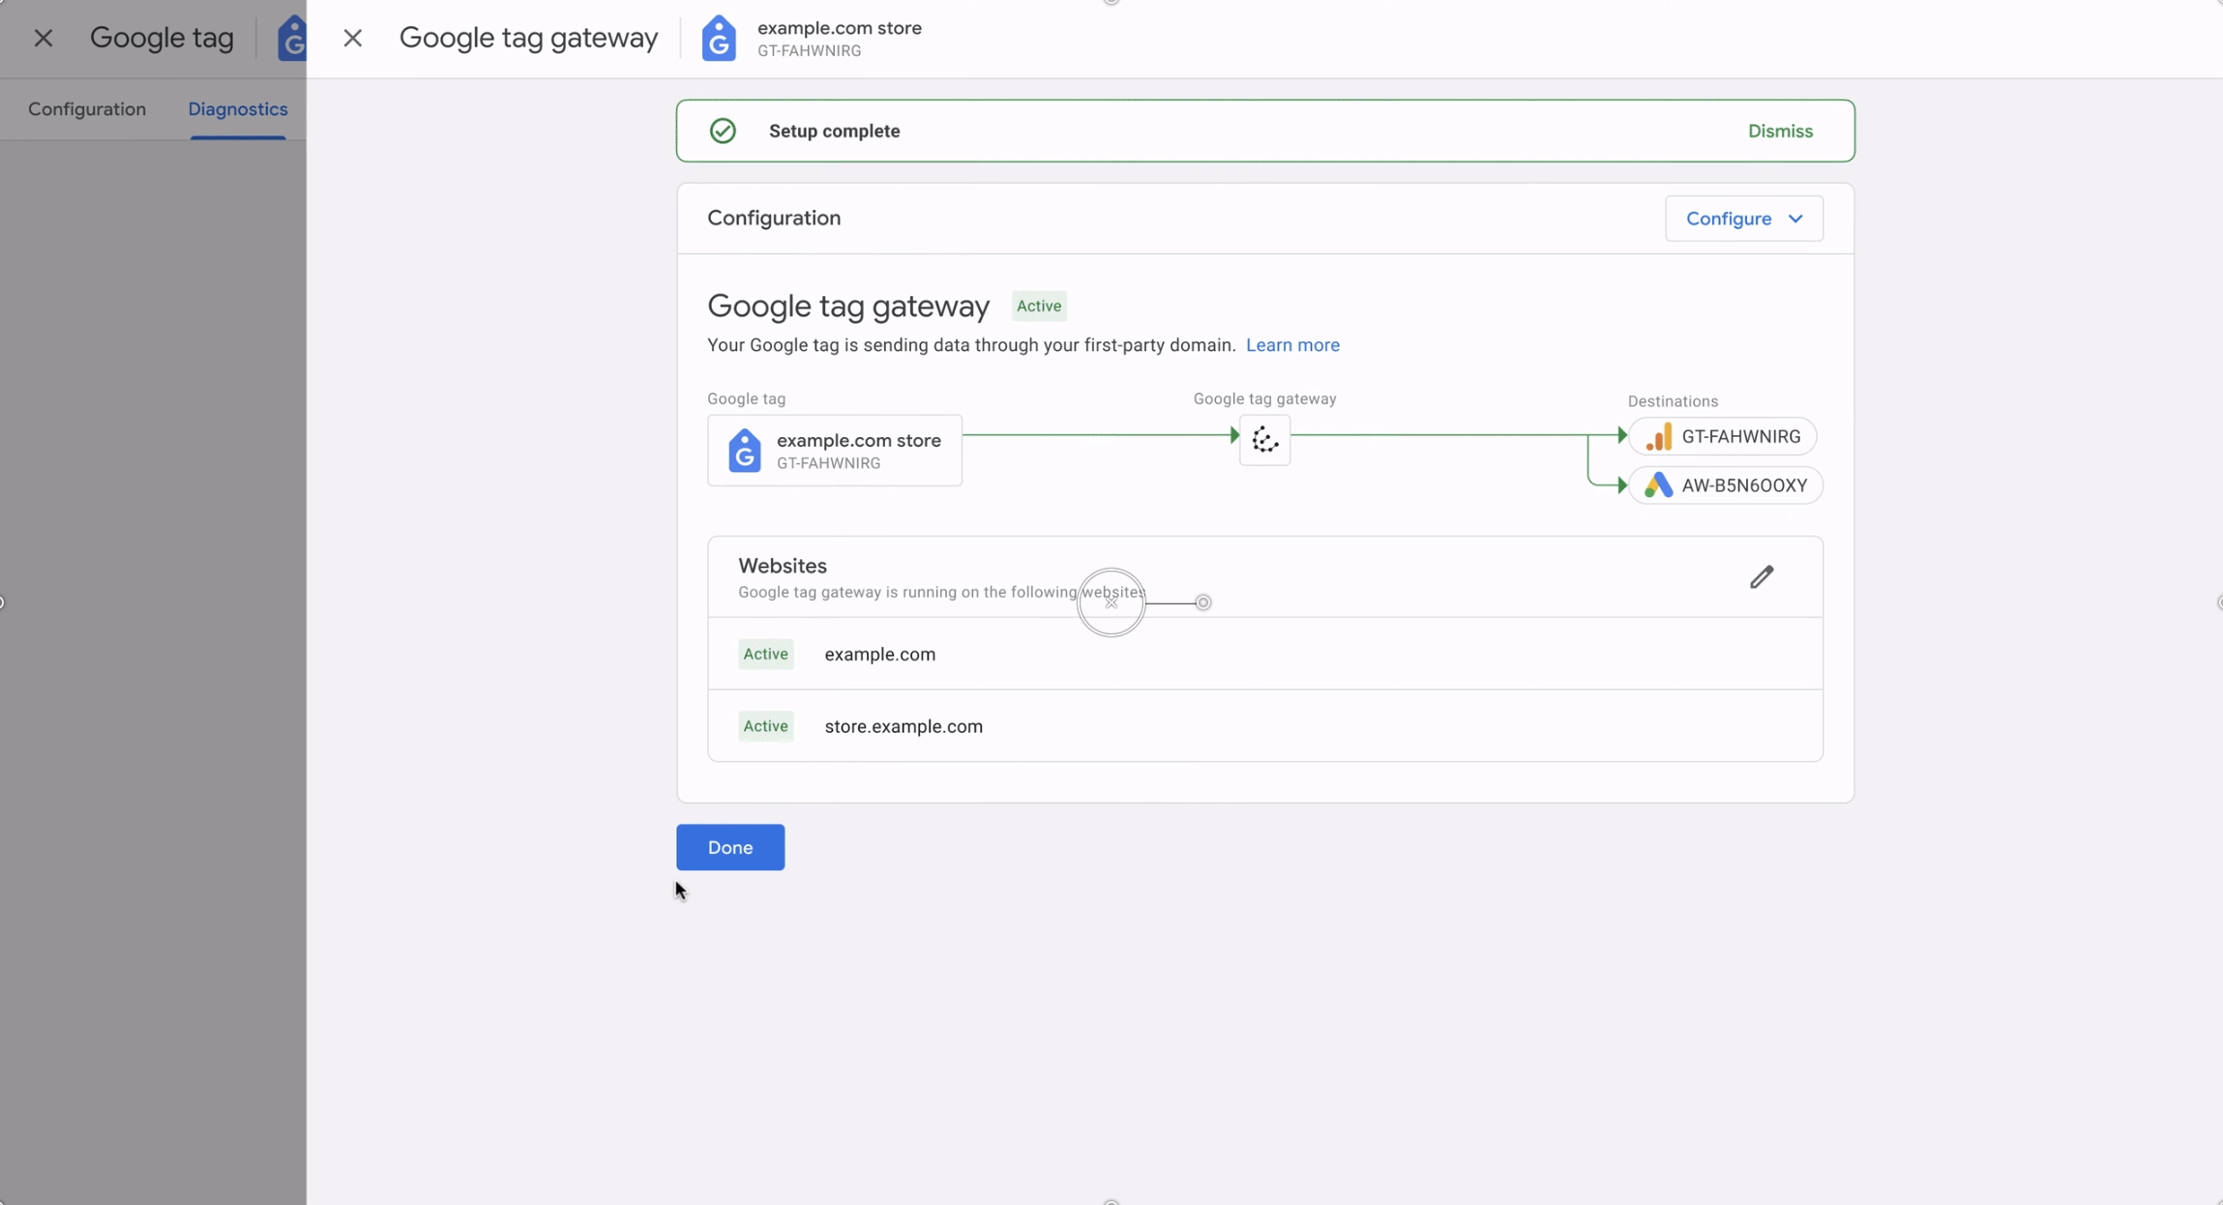The height and width of the screenshot is (1205, 2223).
Task: Select the store.example.com website row
Action: pos(1265,726)
